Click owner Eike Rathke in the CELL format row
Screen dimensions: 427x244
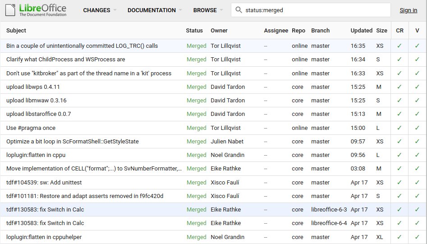[x=225, y=169]
